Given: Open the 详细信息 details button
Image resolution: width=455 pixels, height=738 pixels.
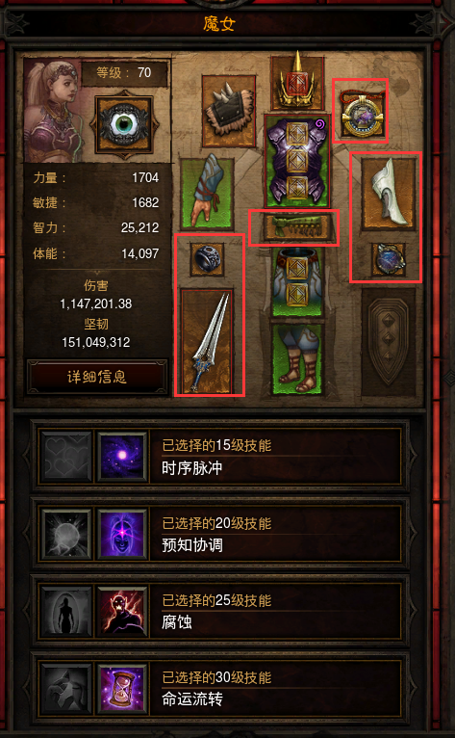Looking at the screenshot, I should [97, 377].
